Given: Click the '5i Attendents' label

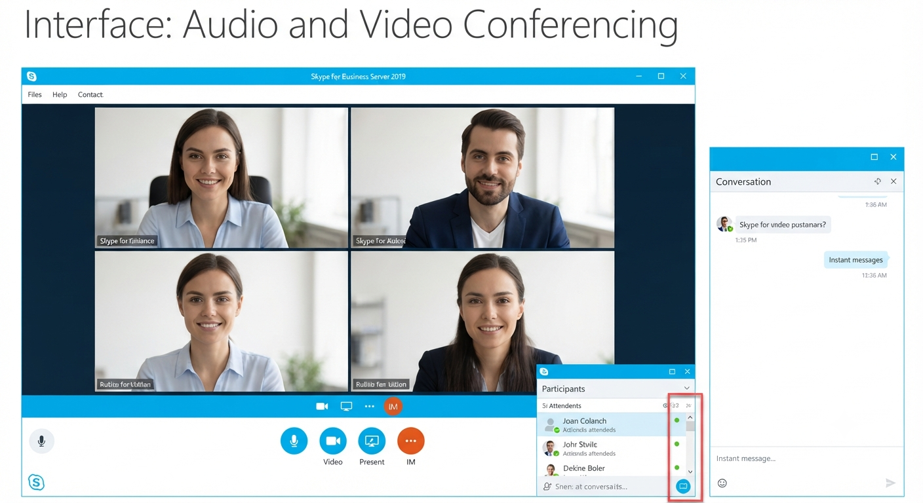Looking at the screenshot, I should 562,406.
